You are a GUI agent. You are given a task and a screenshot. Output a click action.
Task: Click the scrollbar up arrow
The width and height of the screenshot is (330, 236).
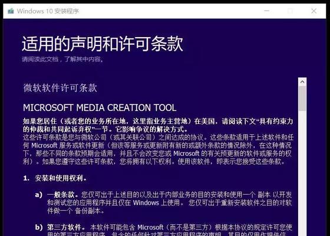click(x=302, y=82)
